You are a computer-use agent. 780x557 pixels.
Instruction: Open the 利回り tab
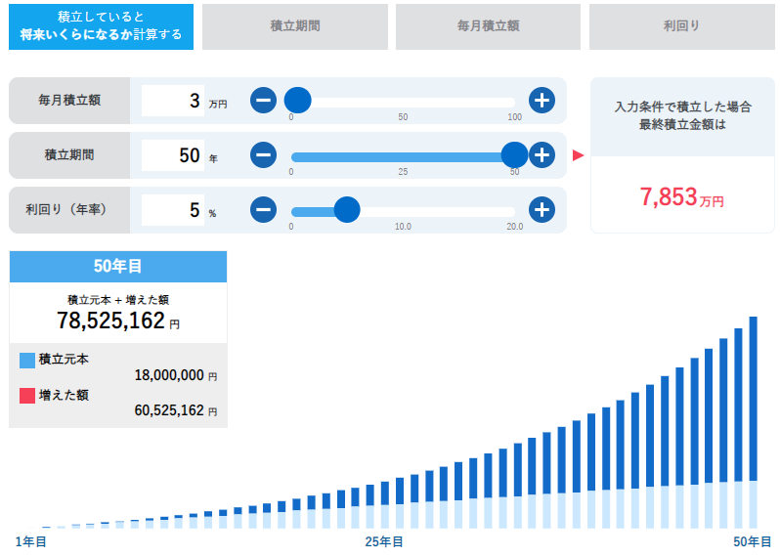pos(681,26)
